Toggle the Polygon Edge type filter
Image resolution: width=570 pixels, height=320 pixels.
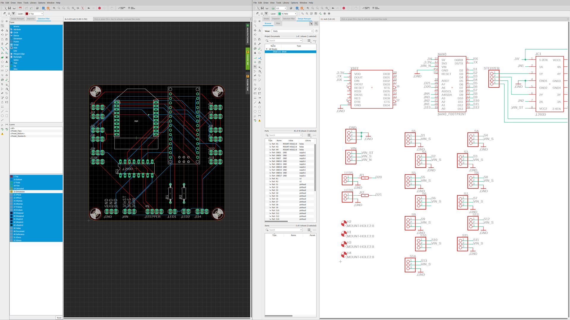pyautogui.click(x=19, y=54)
